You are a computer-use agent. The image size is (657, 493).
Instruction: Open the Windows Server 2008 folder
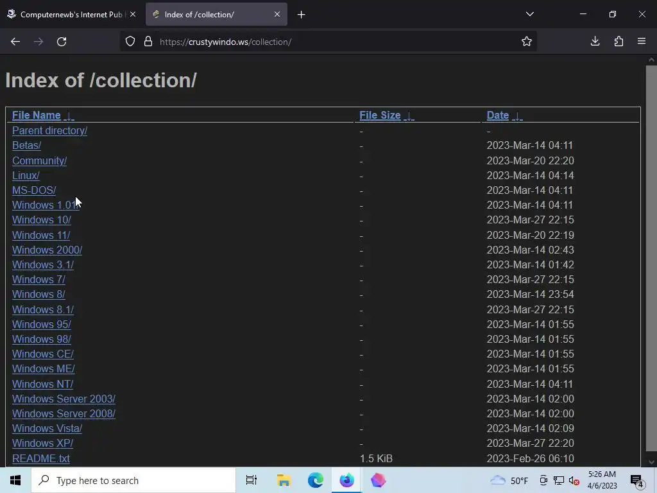[64, 414]
